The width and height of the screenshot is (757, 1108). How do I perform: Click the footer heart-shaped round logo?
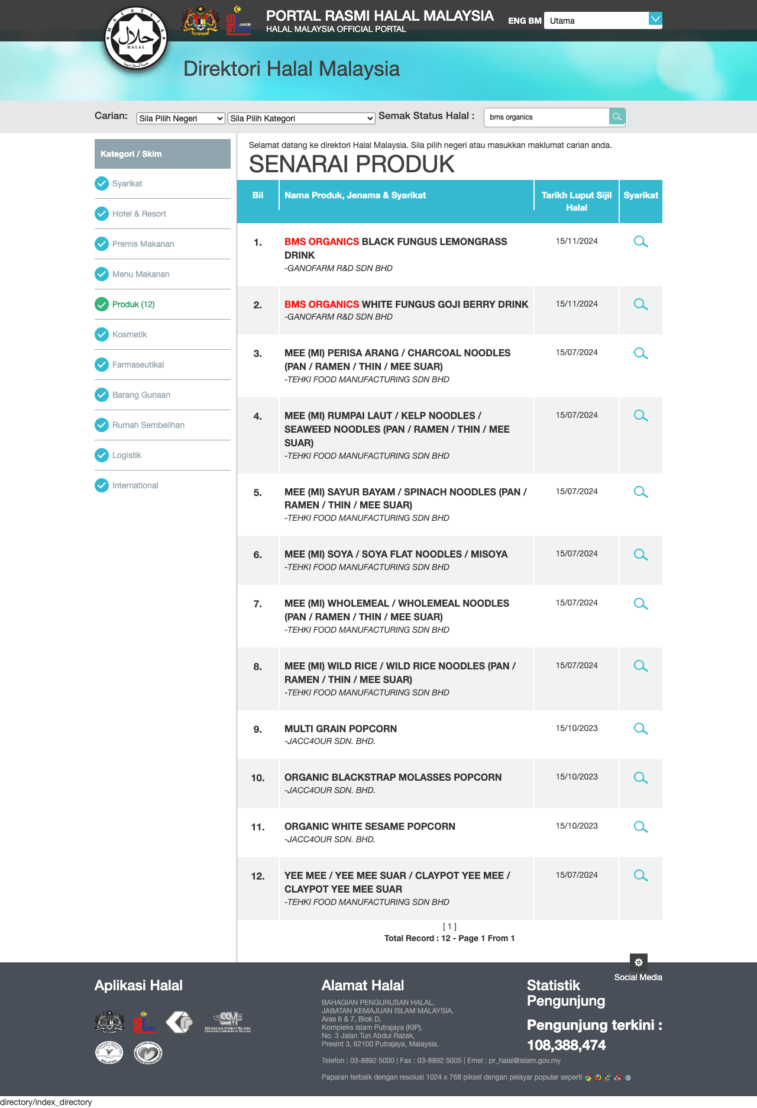tap(148, 1053)
